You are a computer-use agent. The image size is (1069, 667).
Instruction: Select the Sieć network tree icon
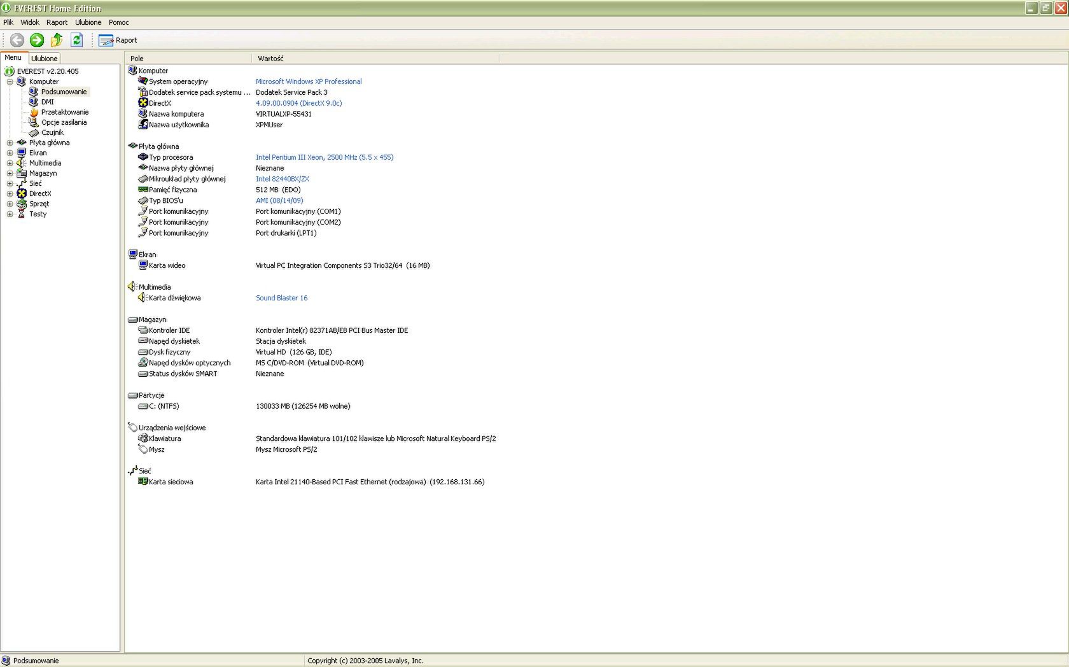click(x=22, y=183)
